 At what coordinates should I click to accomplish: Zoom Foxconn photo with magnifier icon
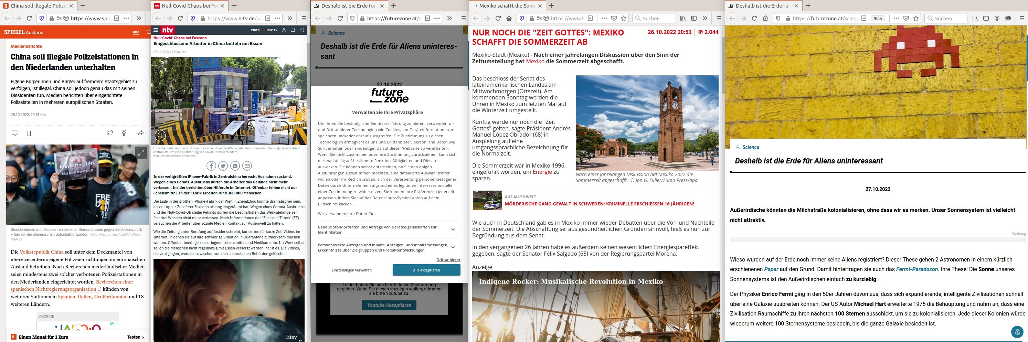coord(160,135)
